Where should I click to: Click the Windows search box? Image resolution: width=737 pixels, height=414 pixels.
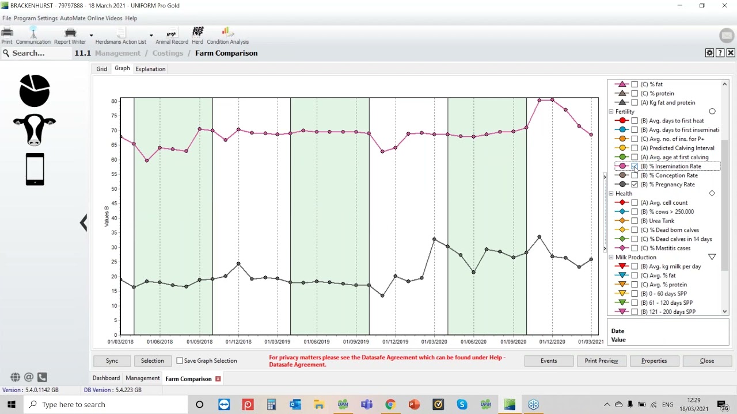(105, 405)
